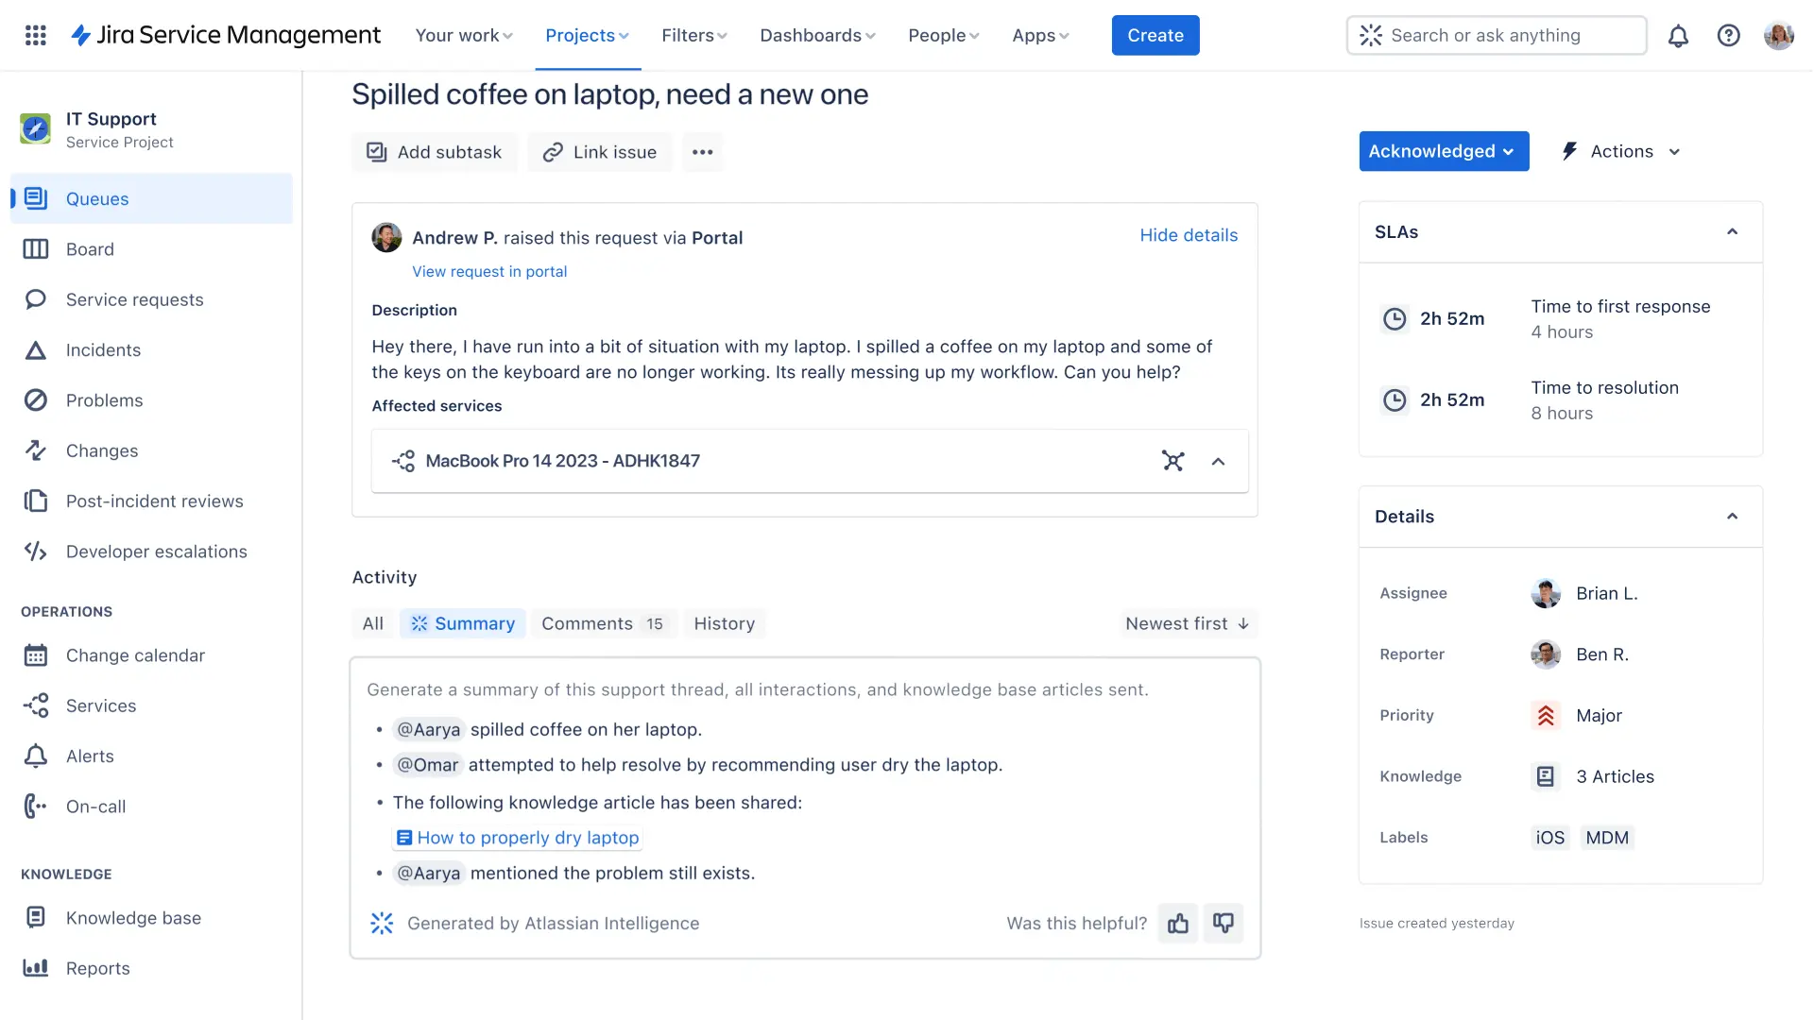This screenshot has width=1814, height=1020.
Task: Open the How to properly dry laptop article
Action: (527, 838)
